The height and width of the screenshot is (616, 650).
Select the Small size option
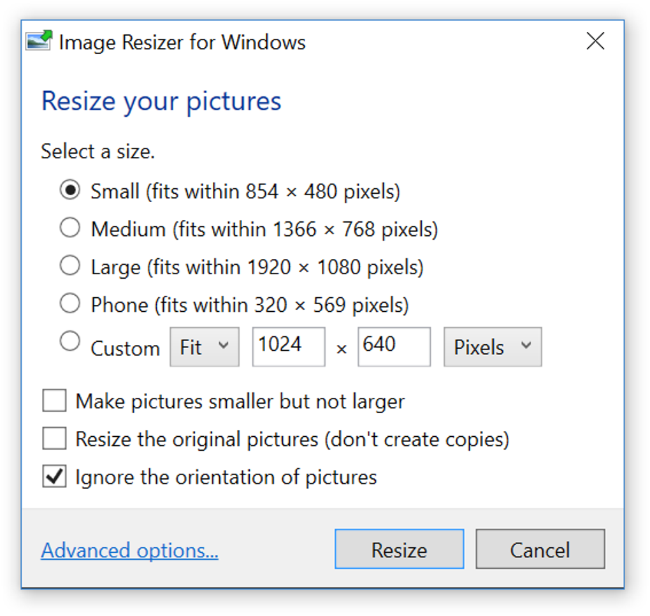(69, 189)
